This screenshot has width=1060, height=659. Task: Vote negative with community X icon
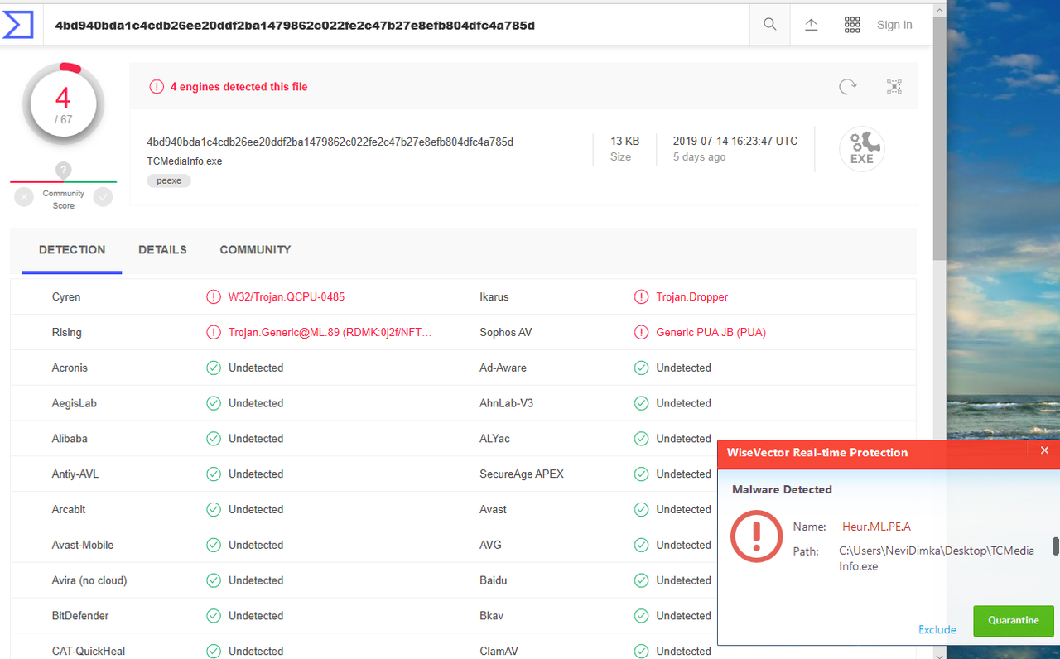(24, 197)
